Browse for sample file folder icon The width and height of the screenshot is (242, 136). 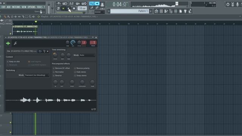pyautogui.click(x=40, y=51)
